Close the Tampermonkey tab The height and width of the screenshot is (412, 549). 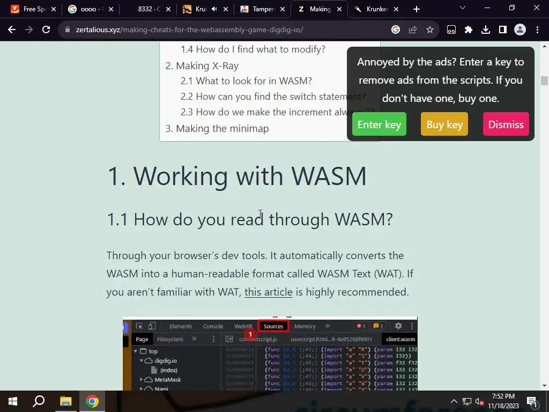283,10
